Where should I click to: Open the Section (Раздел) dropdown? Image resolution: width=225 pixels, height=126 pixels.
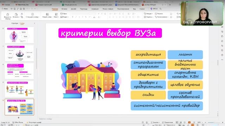pyautogui.click(x=64, y=17)
